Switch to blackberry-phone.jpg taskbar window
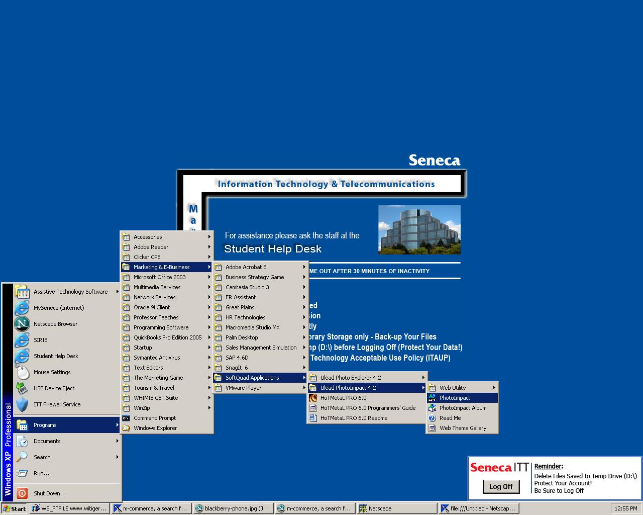This screenshot has height=515, width=643. point(233,508)
